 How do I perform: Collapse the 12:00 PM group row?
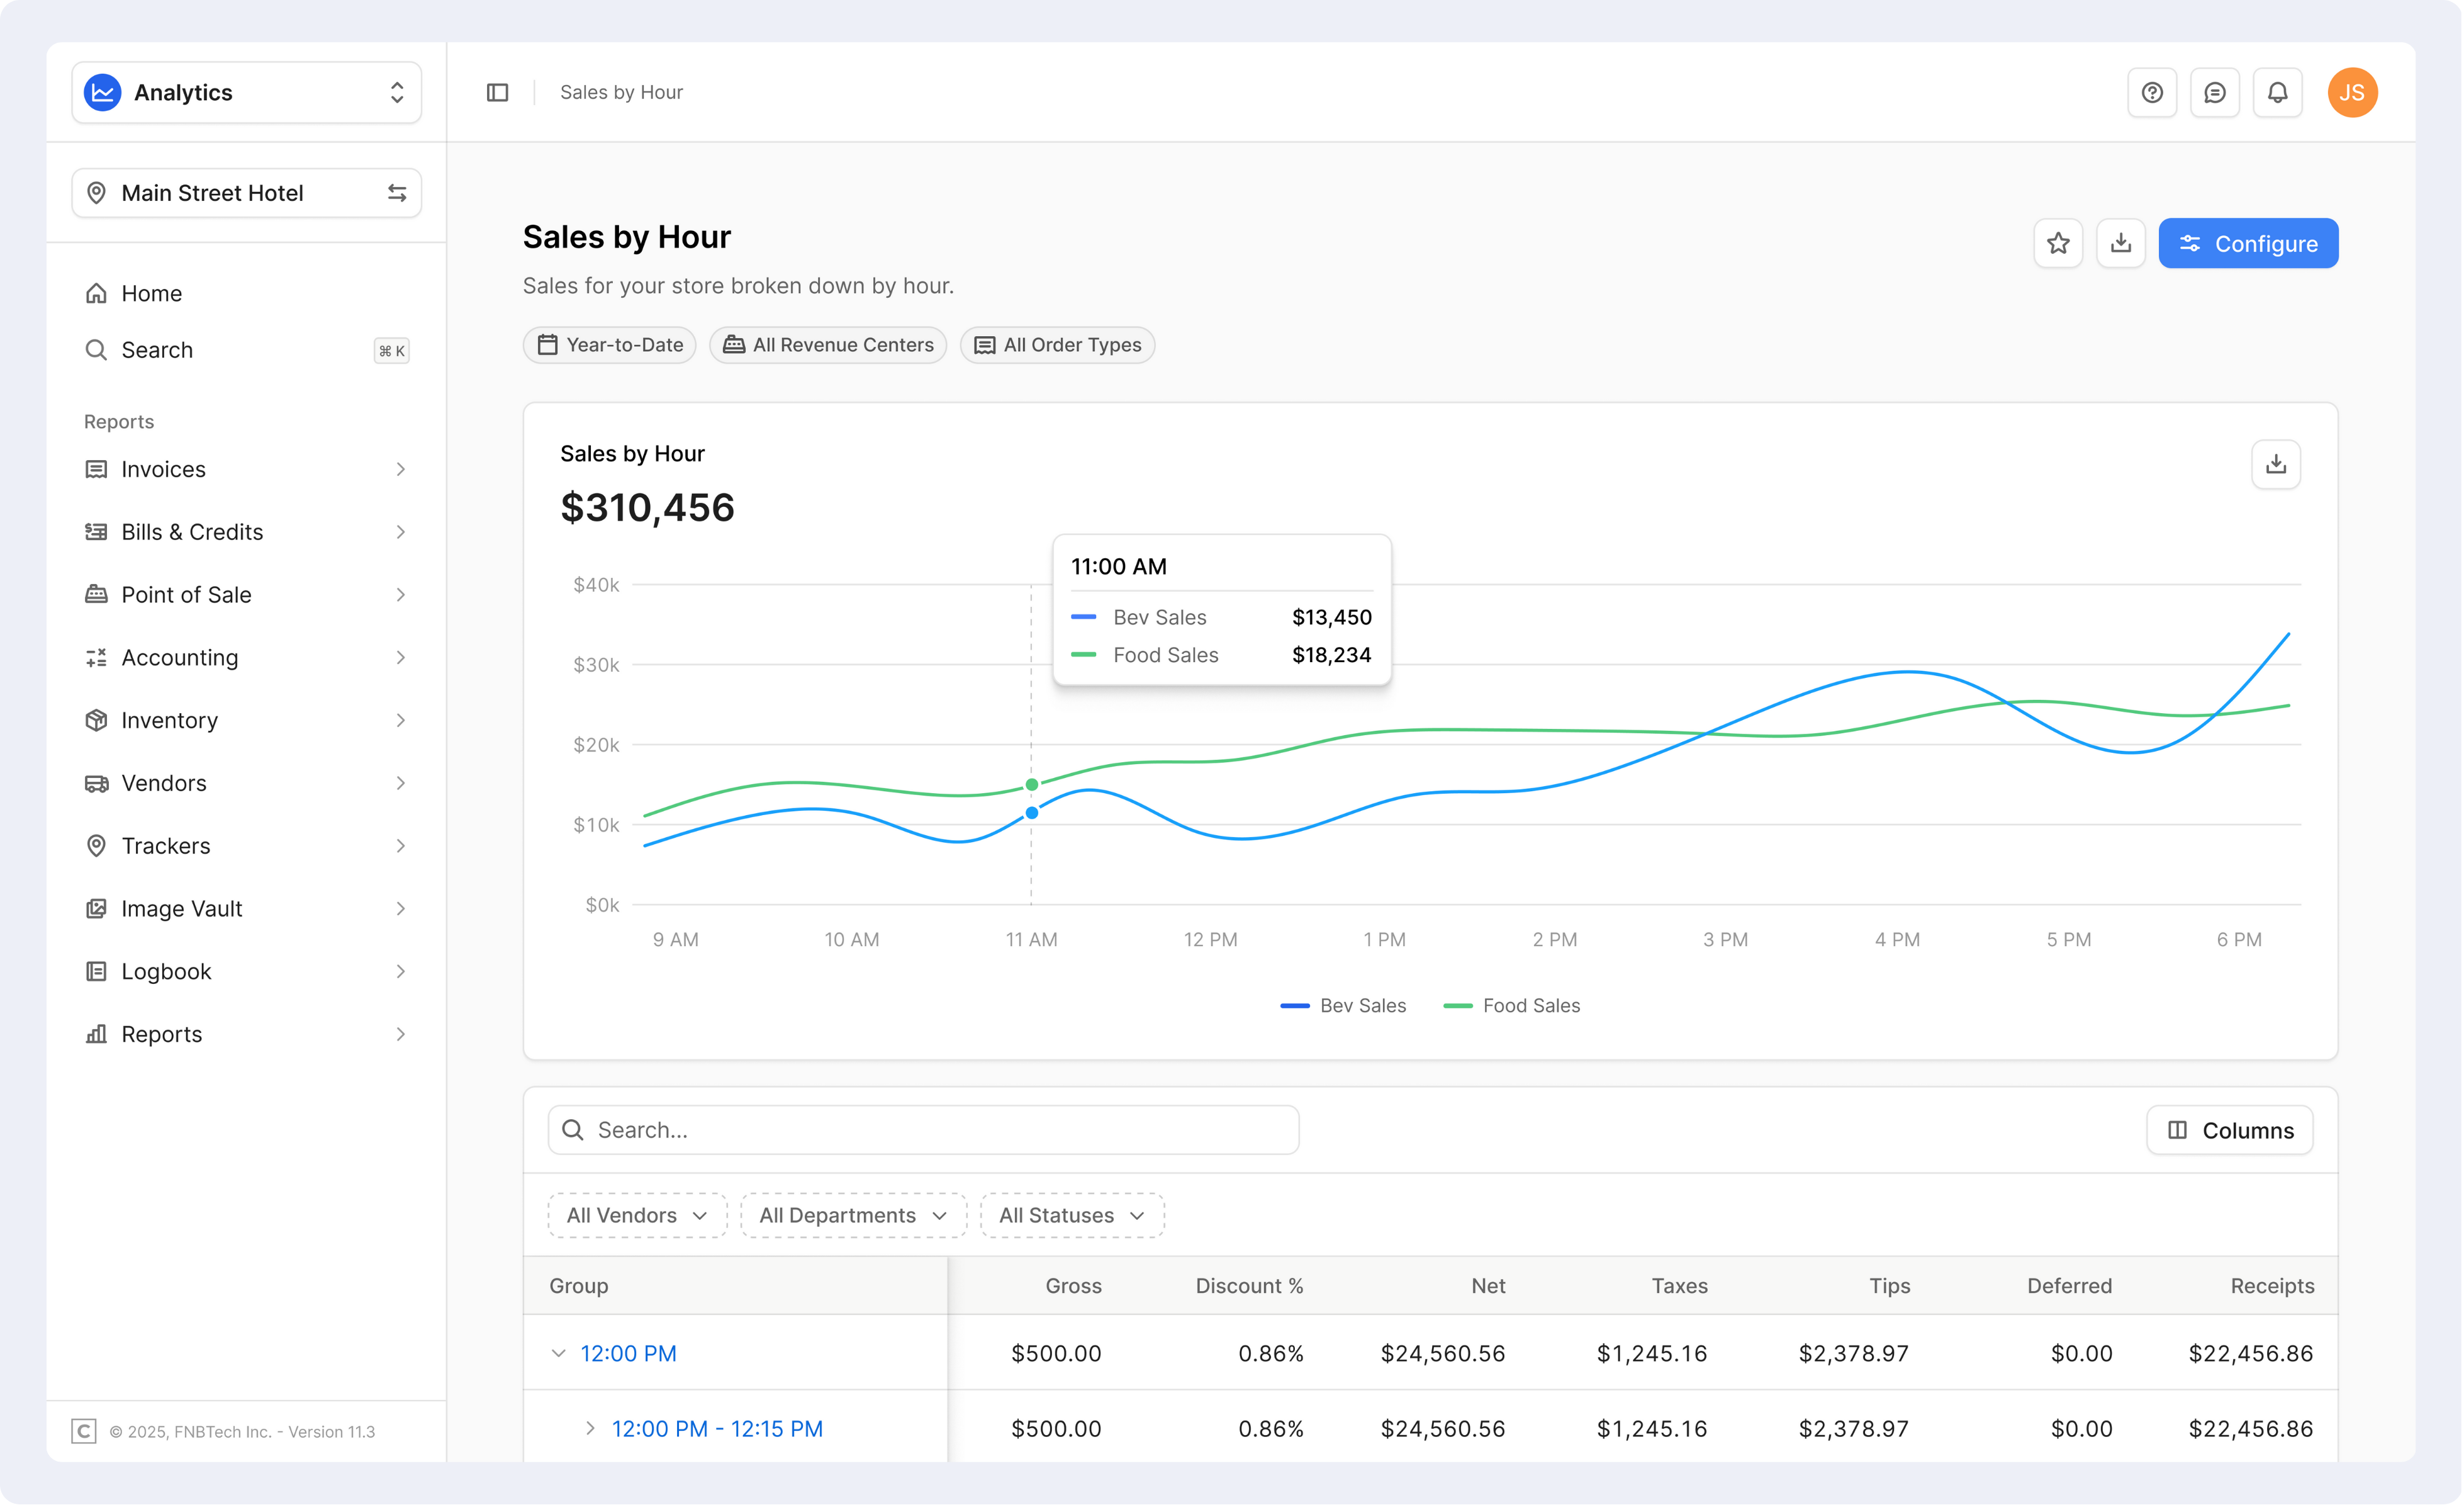[559, 1354]
